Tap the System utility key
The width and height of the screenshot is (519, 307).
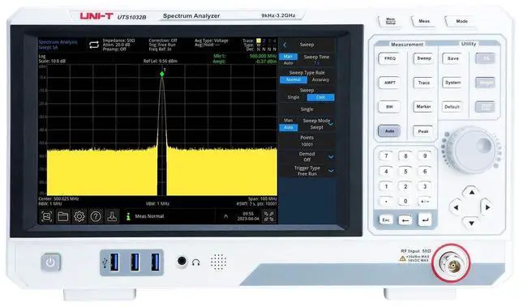click(x=453, y=83)
